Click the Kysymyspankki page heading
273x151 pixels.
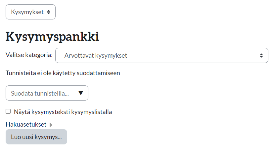[x=52, y=37]
